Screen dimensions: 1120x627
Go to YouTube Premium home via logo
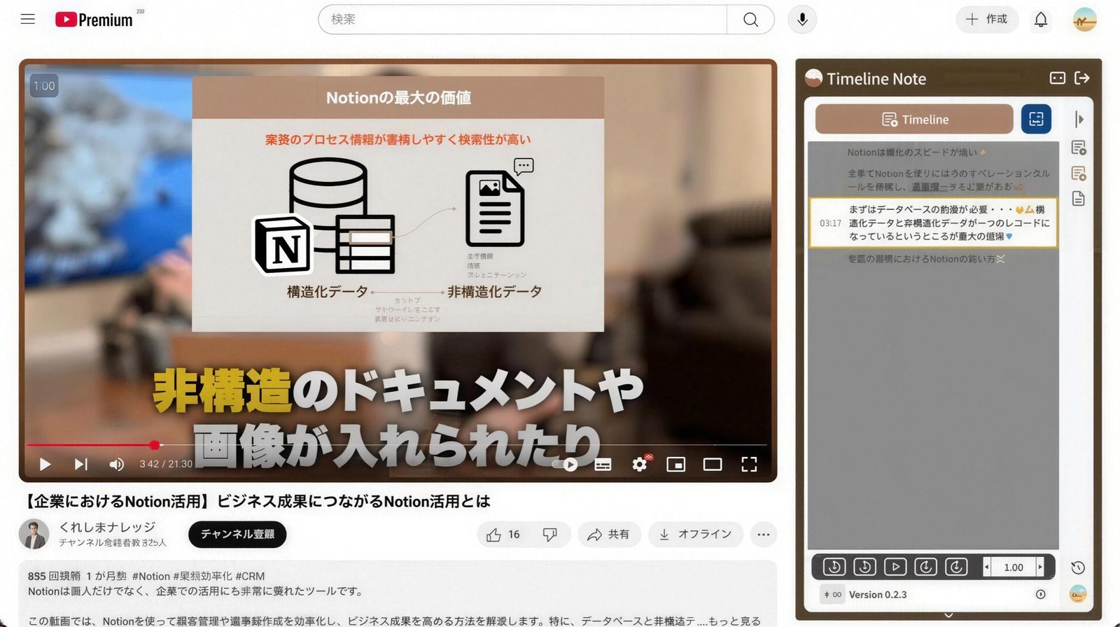pos(94,20)
